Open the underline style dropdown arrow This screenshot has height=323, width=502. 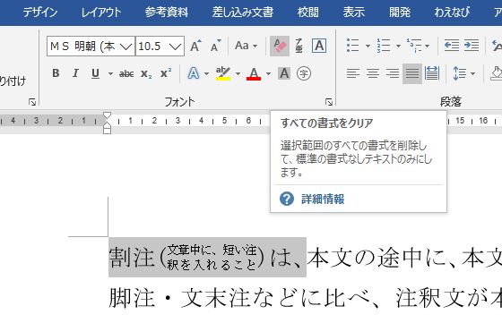[110, 73]
